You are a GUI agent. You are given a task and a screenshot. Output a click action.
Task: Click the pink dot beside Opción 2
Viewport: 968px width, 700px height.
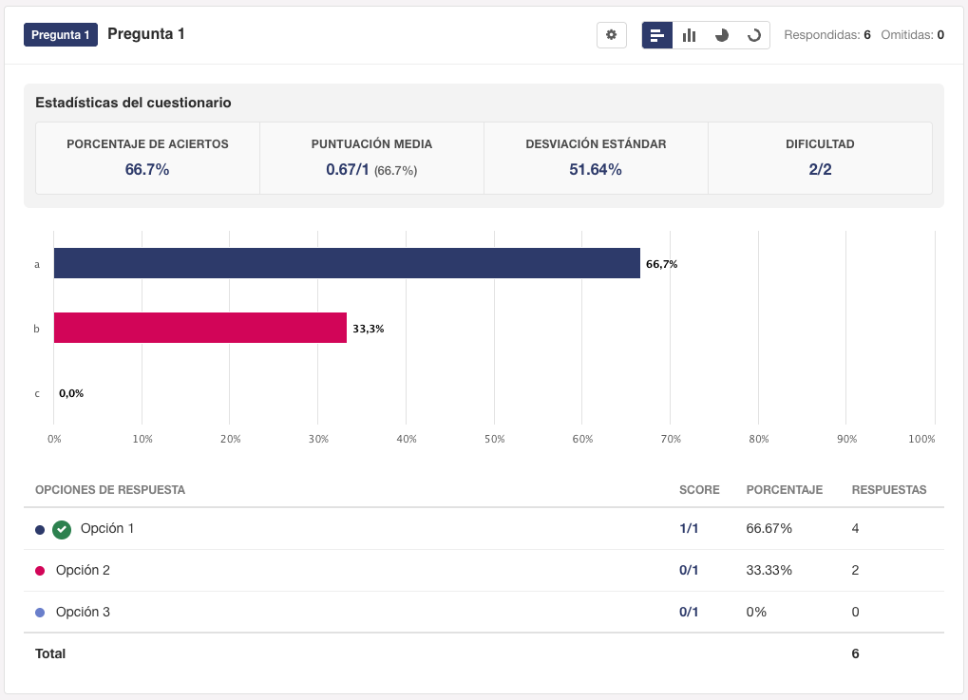pyautogui.click(x=40, y=571)
